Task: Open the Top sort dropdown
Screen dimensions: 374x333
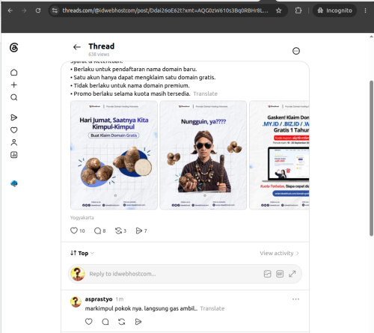Action: point(82,253)
